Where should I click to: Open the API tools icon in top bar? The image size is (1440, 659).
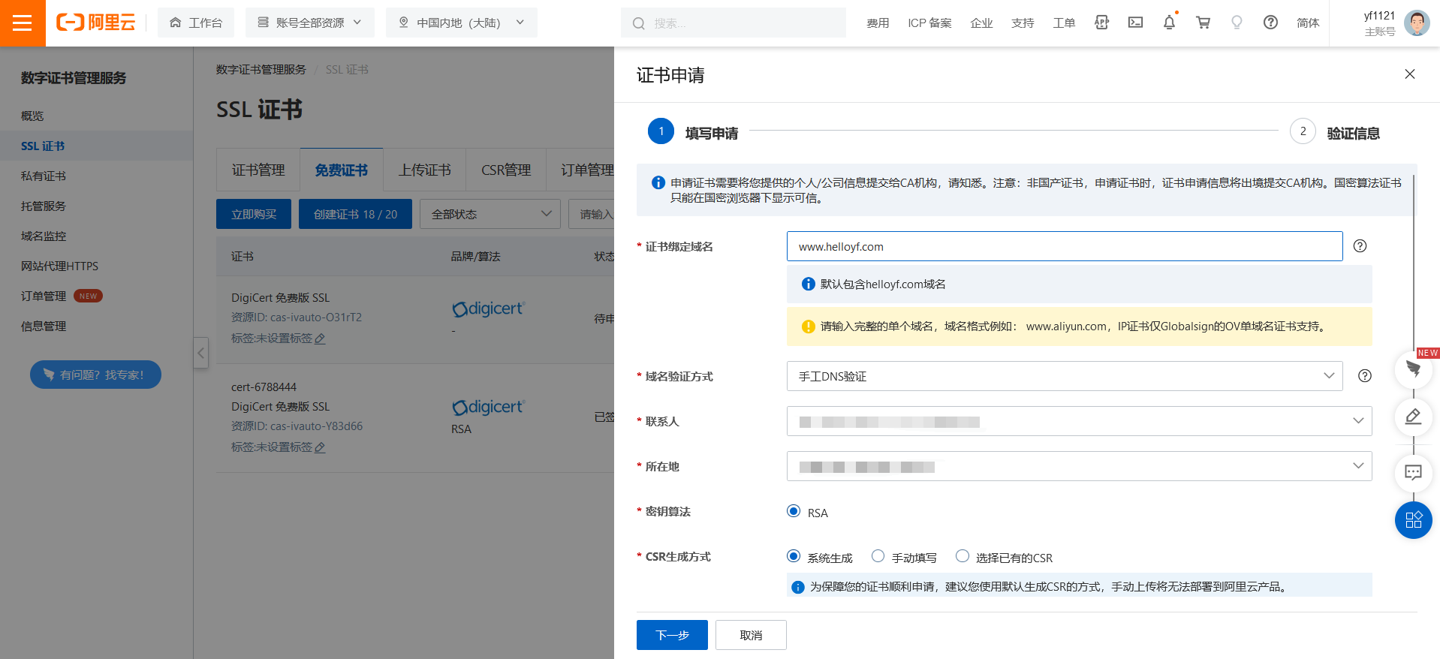point(1101,23)
